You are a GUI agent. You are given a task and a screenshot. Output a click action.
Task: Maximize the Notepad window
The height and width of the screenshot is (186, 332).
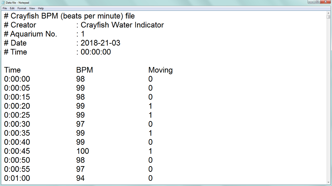[x=317, y=2]
